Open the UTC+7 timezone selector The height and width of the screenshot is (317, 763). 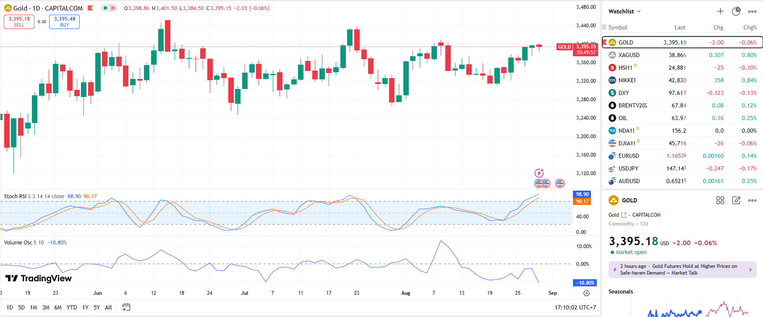click(575, 307)
